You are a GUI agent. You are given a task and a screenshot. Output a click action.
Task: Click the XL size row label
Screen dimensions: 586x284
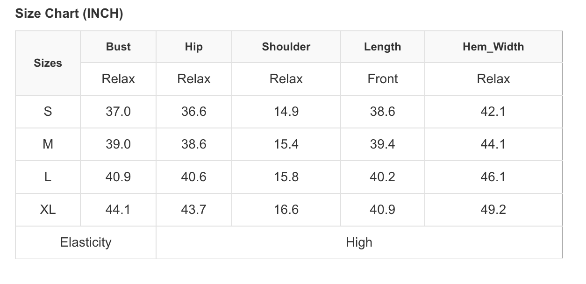click(x=48, y=210)
